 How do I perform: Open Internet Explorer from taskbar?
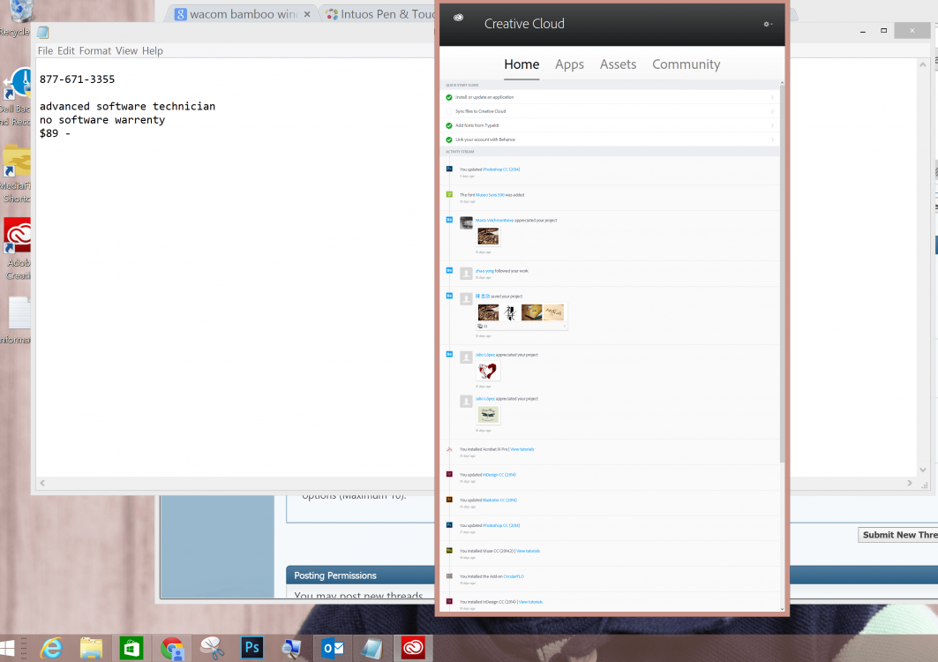tap(51, 648)
